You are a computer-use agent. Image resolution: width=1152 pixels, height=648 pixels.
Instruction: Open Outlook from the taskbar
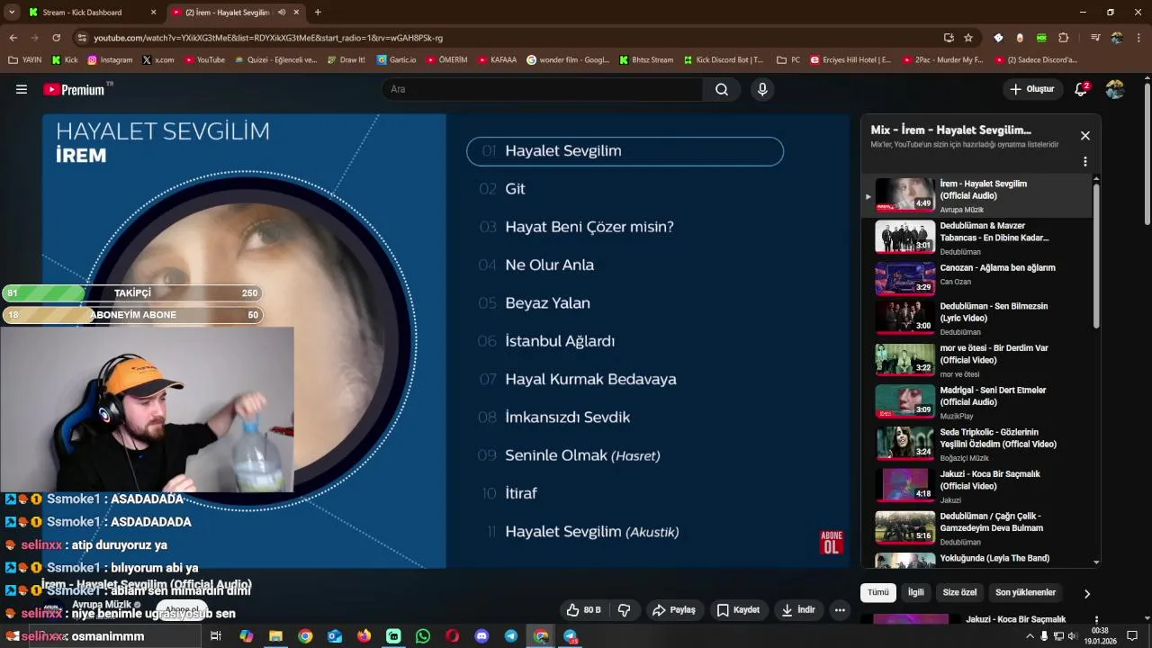click(335, 636)
